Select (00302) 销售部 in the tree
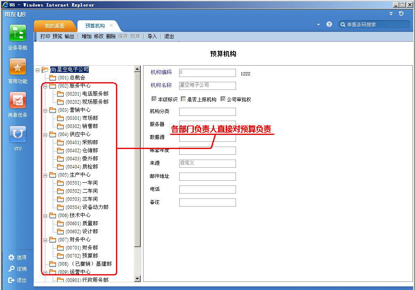 coord(82,126)
